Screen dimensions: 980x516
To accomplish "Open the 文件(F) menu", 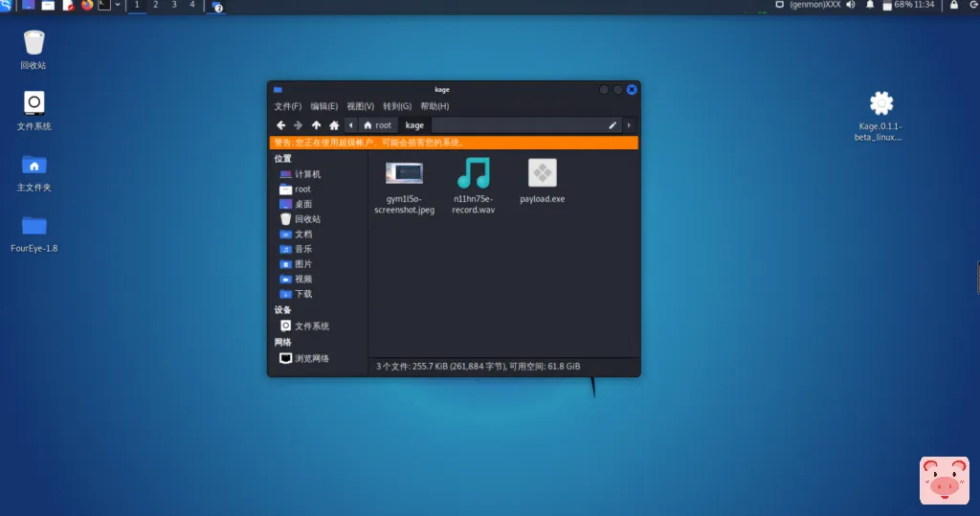I will 287,106.
